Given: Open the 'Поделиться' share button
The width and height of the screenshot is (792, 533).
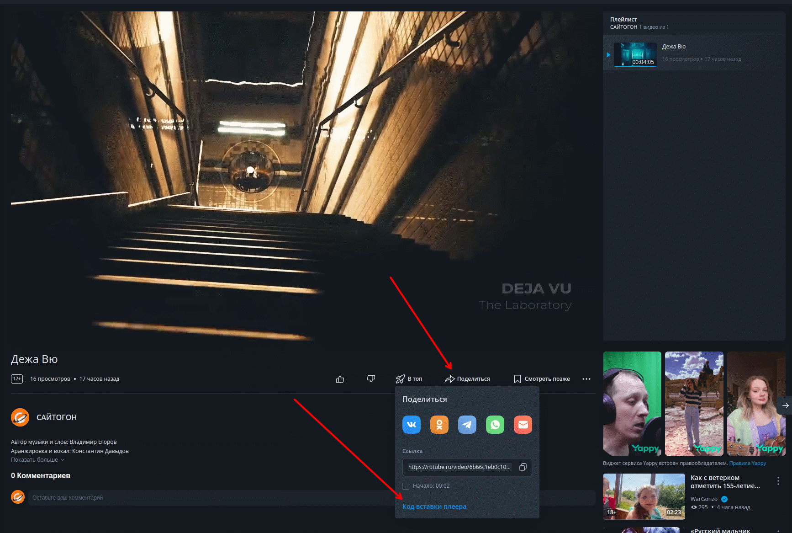Looking at the screenshot, I should point(467,379).
